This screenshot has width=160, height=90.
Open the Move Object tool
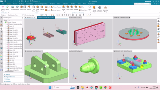pos(94,9)
